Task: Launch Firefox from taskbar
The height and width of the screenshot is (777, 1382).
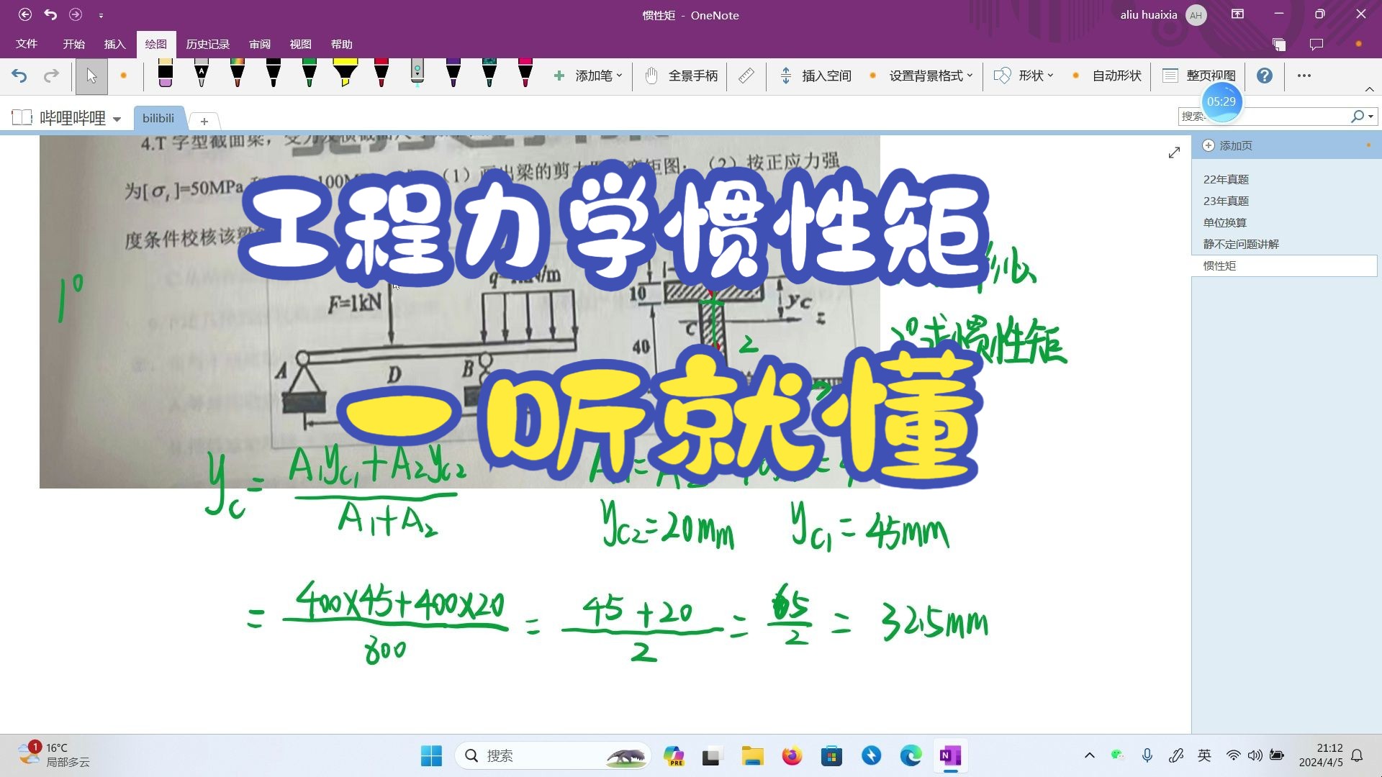Action: [792, 756]
